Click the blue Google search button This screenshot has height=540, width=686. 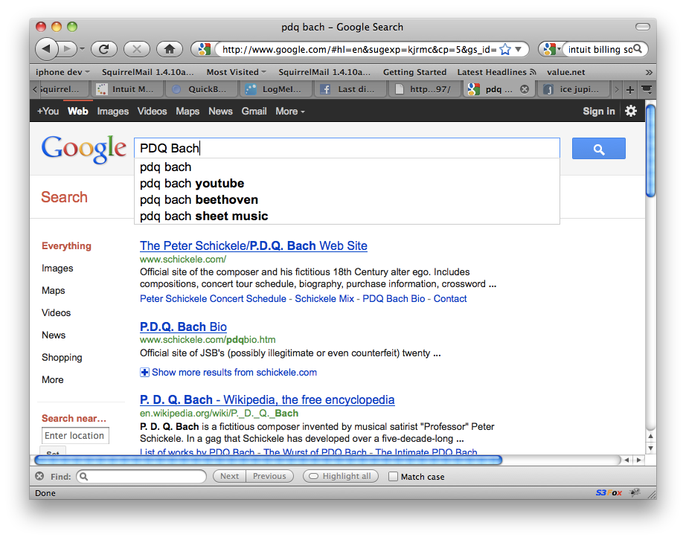pyautogui.click(x=598, y=149)
